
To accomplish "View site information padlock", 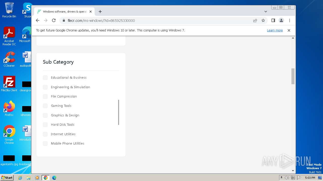I will coord(64,20).
